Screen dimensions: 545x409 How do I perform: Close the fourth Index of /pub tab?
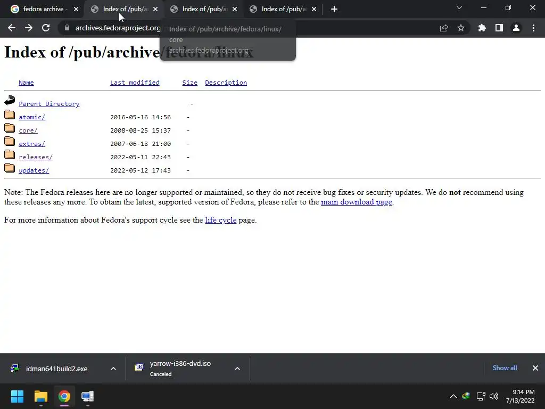pos(314,9)
